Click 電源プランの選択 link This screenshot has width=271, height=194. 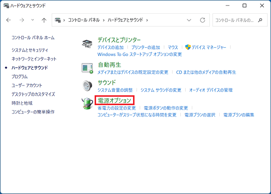click(x=200, y=115)
